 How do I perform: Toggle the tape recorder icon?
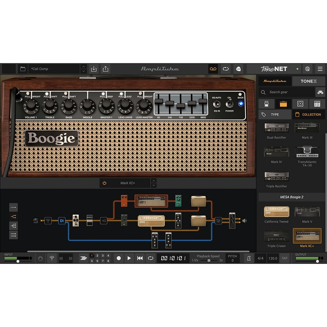[213, 69]
